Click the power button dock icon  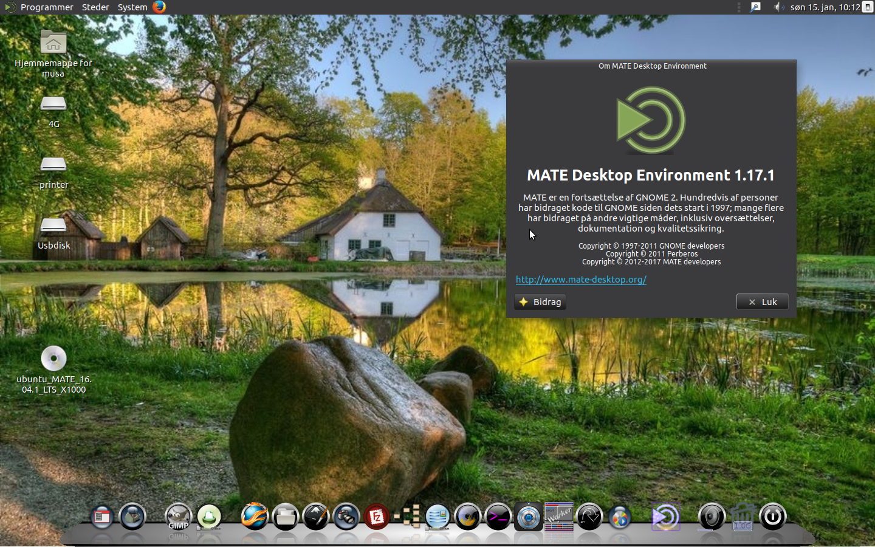pos(772,517)
